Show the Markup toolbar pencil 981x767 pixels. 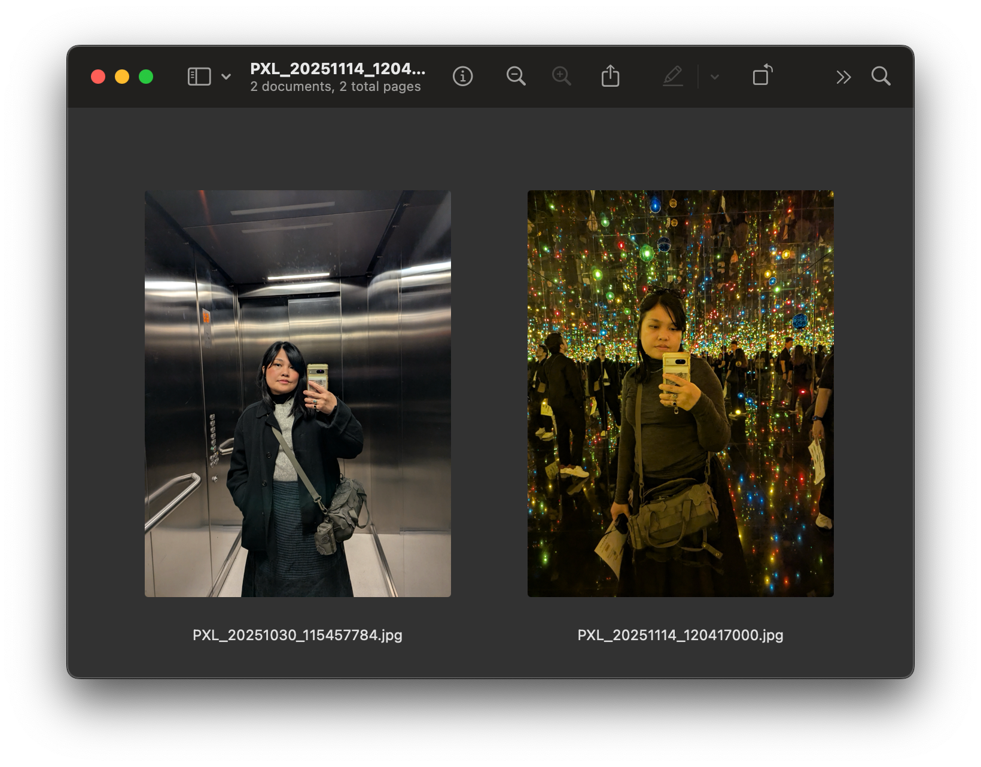click(x=673, y=77)
